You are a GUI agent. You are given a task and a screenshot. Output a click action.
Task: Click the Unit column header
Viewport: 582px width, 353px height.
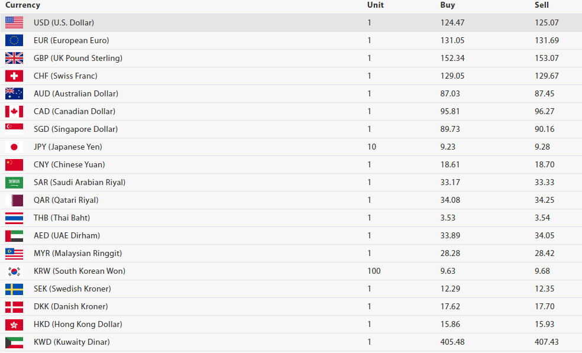click(375, 5)
